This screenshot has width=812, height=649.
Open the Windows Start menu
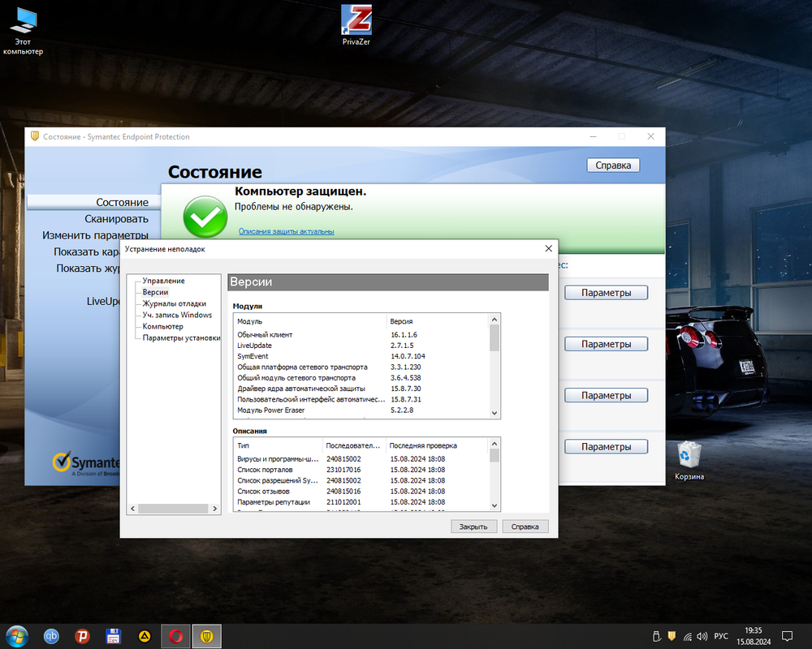[16, 636]
